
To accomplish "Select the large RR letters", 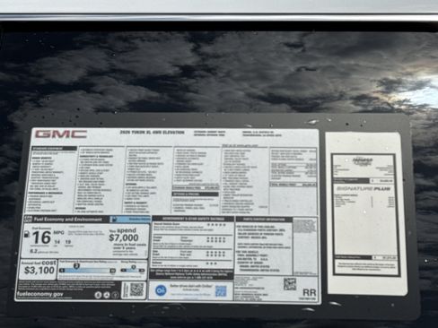I will pos(310,292).
